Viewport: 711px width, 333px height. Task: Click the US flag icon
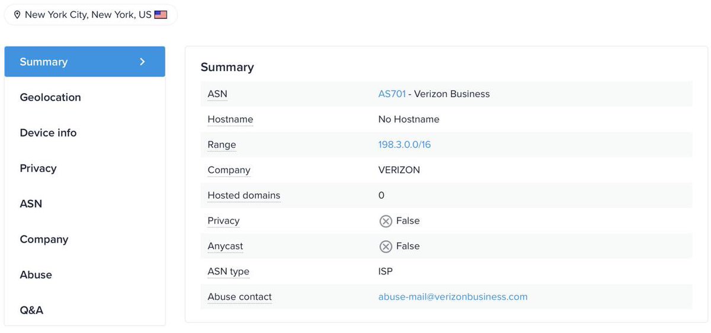[161, 15]
